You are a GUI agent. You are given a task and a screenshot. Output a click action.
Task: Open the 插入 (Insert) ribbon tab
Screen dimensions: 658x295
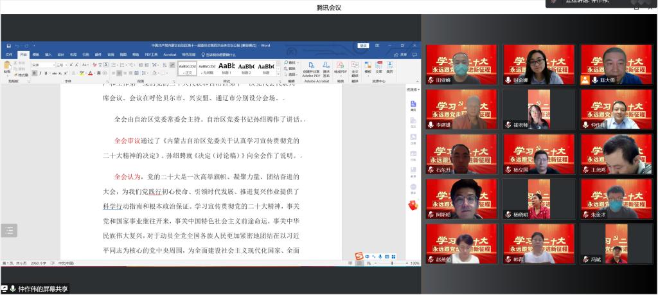point(48,55)
